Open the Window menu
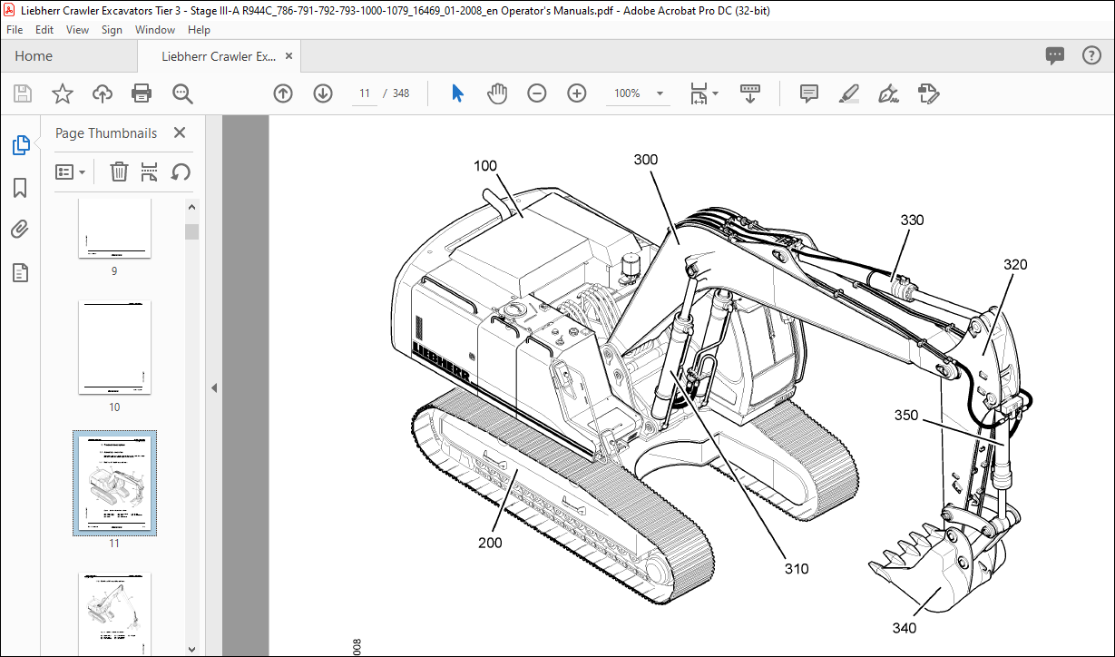Image resolution: width=1115 pixels, height=657 pixels. pyautogui.click(x=155, y=30)
